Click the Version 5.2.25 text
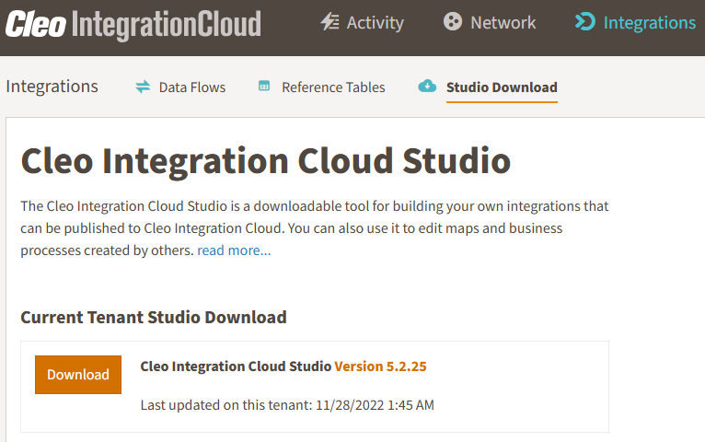 point(380,366)
